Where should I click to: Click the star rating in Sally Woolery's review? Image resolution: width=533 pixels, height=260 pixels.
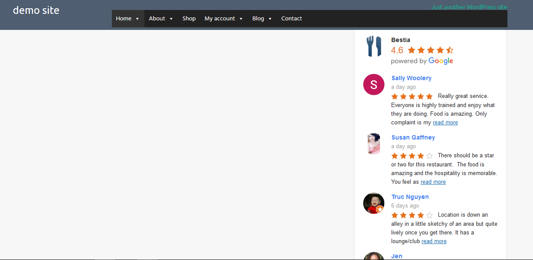coord(412,96)
